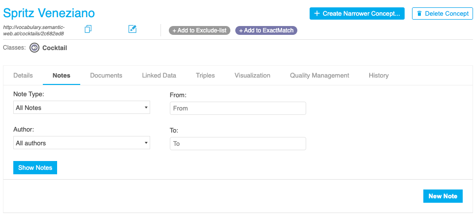Click the copy URI icon
Image resolution: width=476 pixels, height=216 pixels.
(x=88, y=29)
